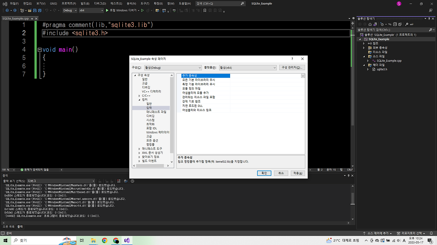Screen dimensions: 437x245
Task: Select sqlite3.h in Solution Explorer
Action: click(382, 69)
